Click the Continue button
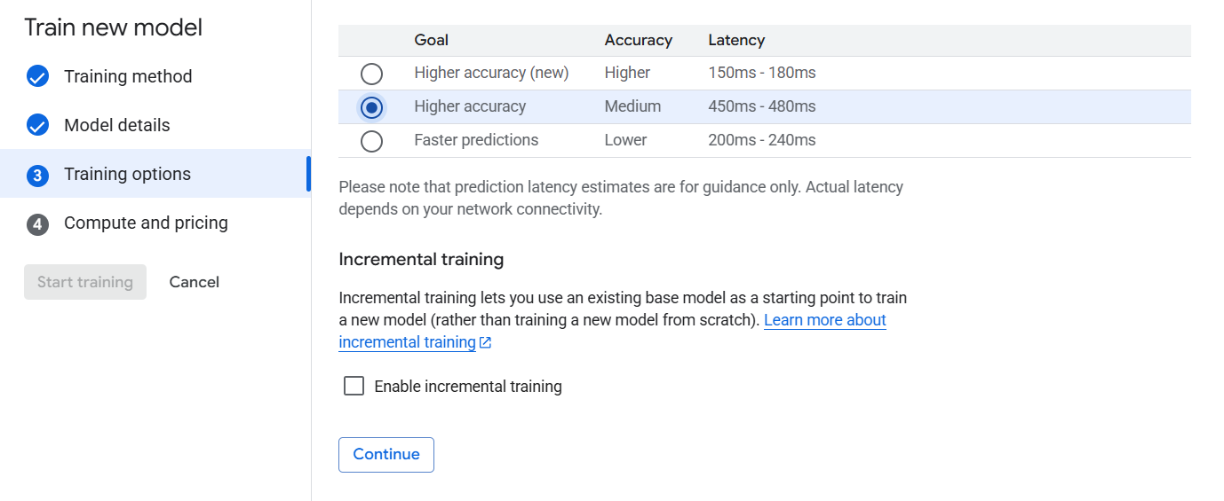1224x501 pixels. pyautogui.click(x=386, y=454)
